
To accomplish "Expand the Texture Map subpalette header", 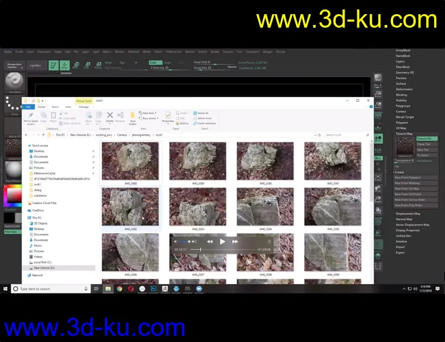I will 404,134.
